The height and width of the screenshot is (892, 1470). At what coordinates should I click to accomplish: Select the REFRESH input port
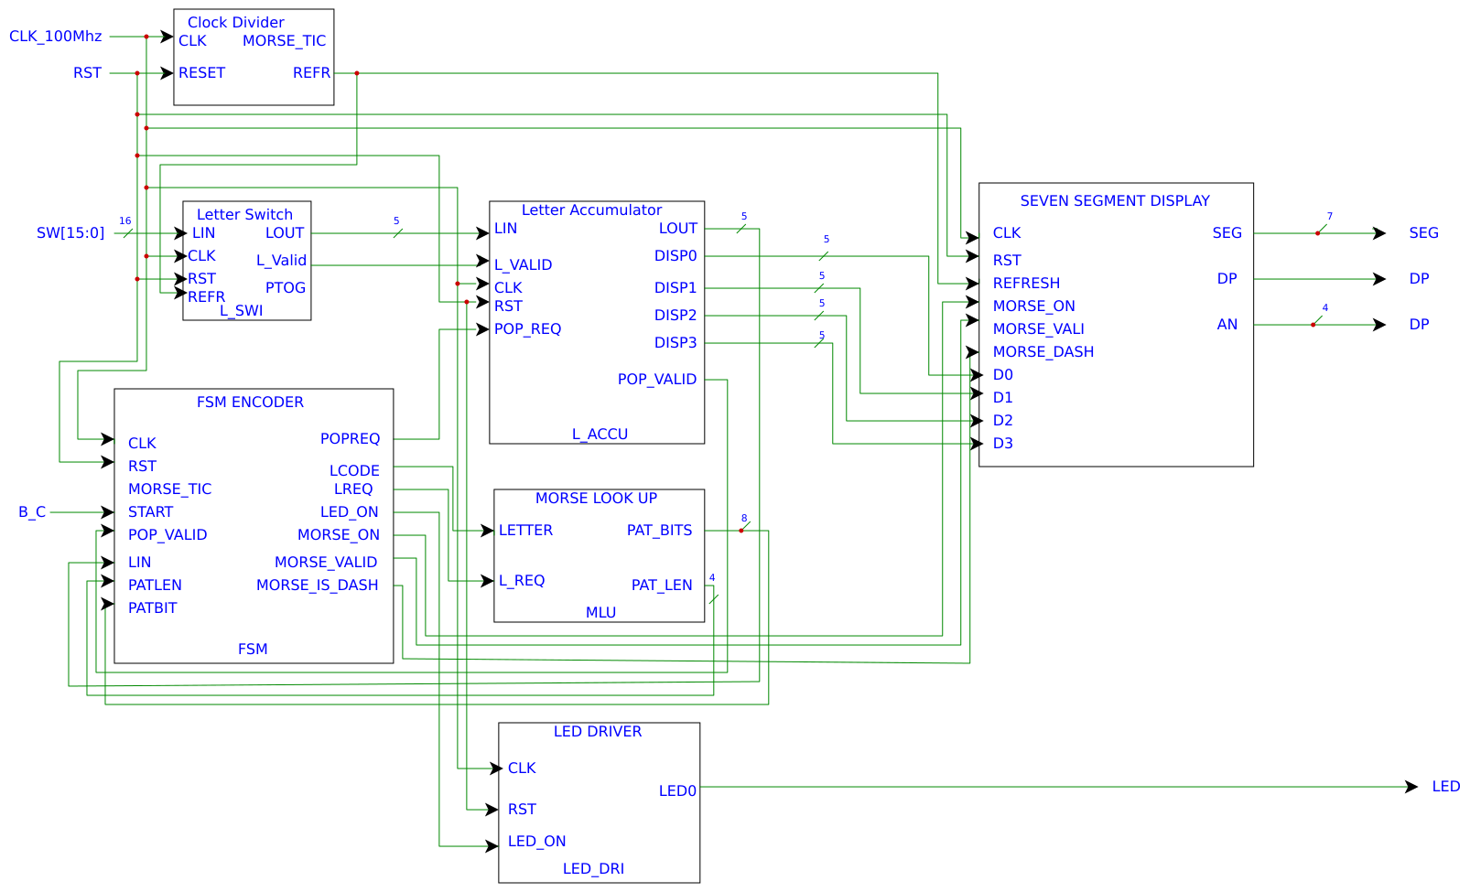click(x=1026, y=284)
